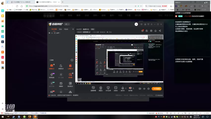This screenshot has height=119, width=211.
Task: Add 多媒体 media source
Action: [x=116, y=89]
